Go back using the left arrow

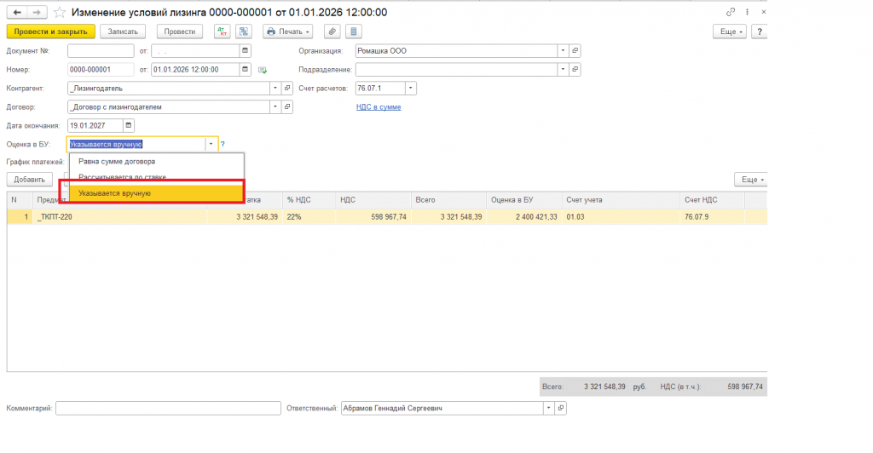pos(17,12)
